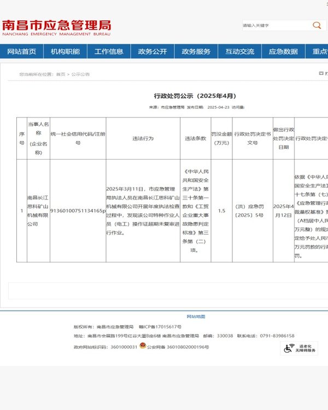This screenshot has height=410, width=328.
Task: Click the Nanchang Emergency Management Bureau logo
Action: point(56,27)
